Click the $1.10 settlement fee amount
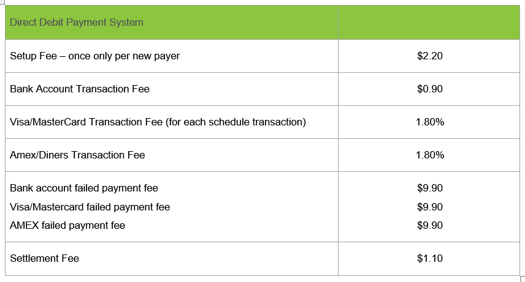This screenshot has width=525, height=282. tap(429, 258)
